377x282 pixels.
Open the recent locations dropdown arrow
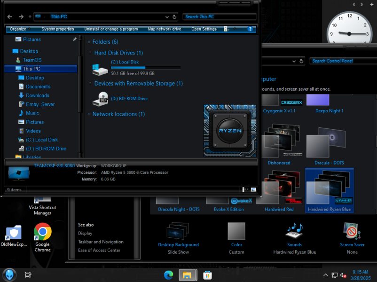30,16
